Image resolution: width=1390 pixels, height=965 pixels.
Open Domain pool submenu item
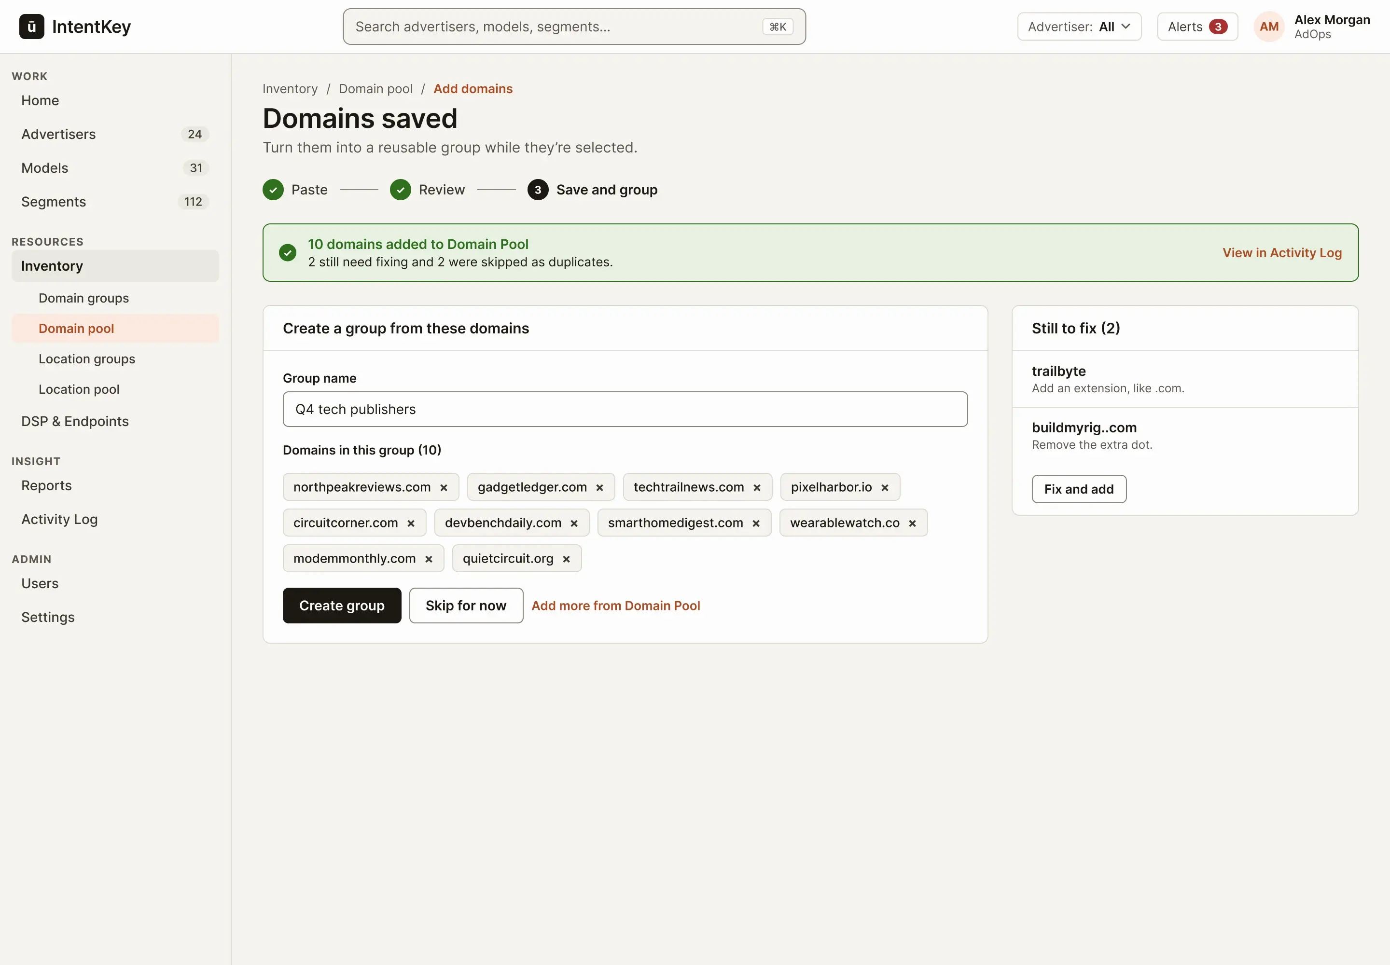(115, 328)
